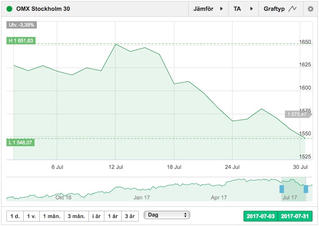Switch to the 1 år range
The height and width of the screenshot is (226, 319).
click(113, 216)
